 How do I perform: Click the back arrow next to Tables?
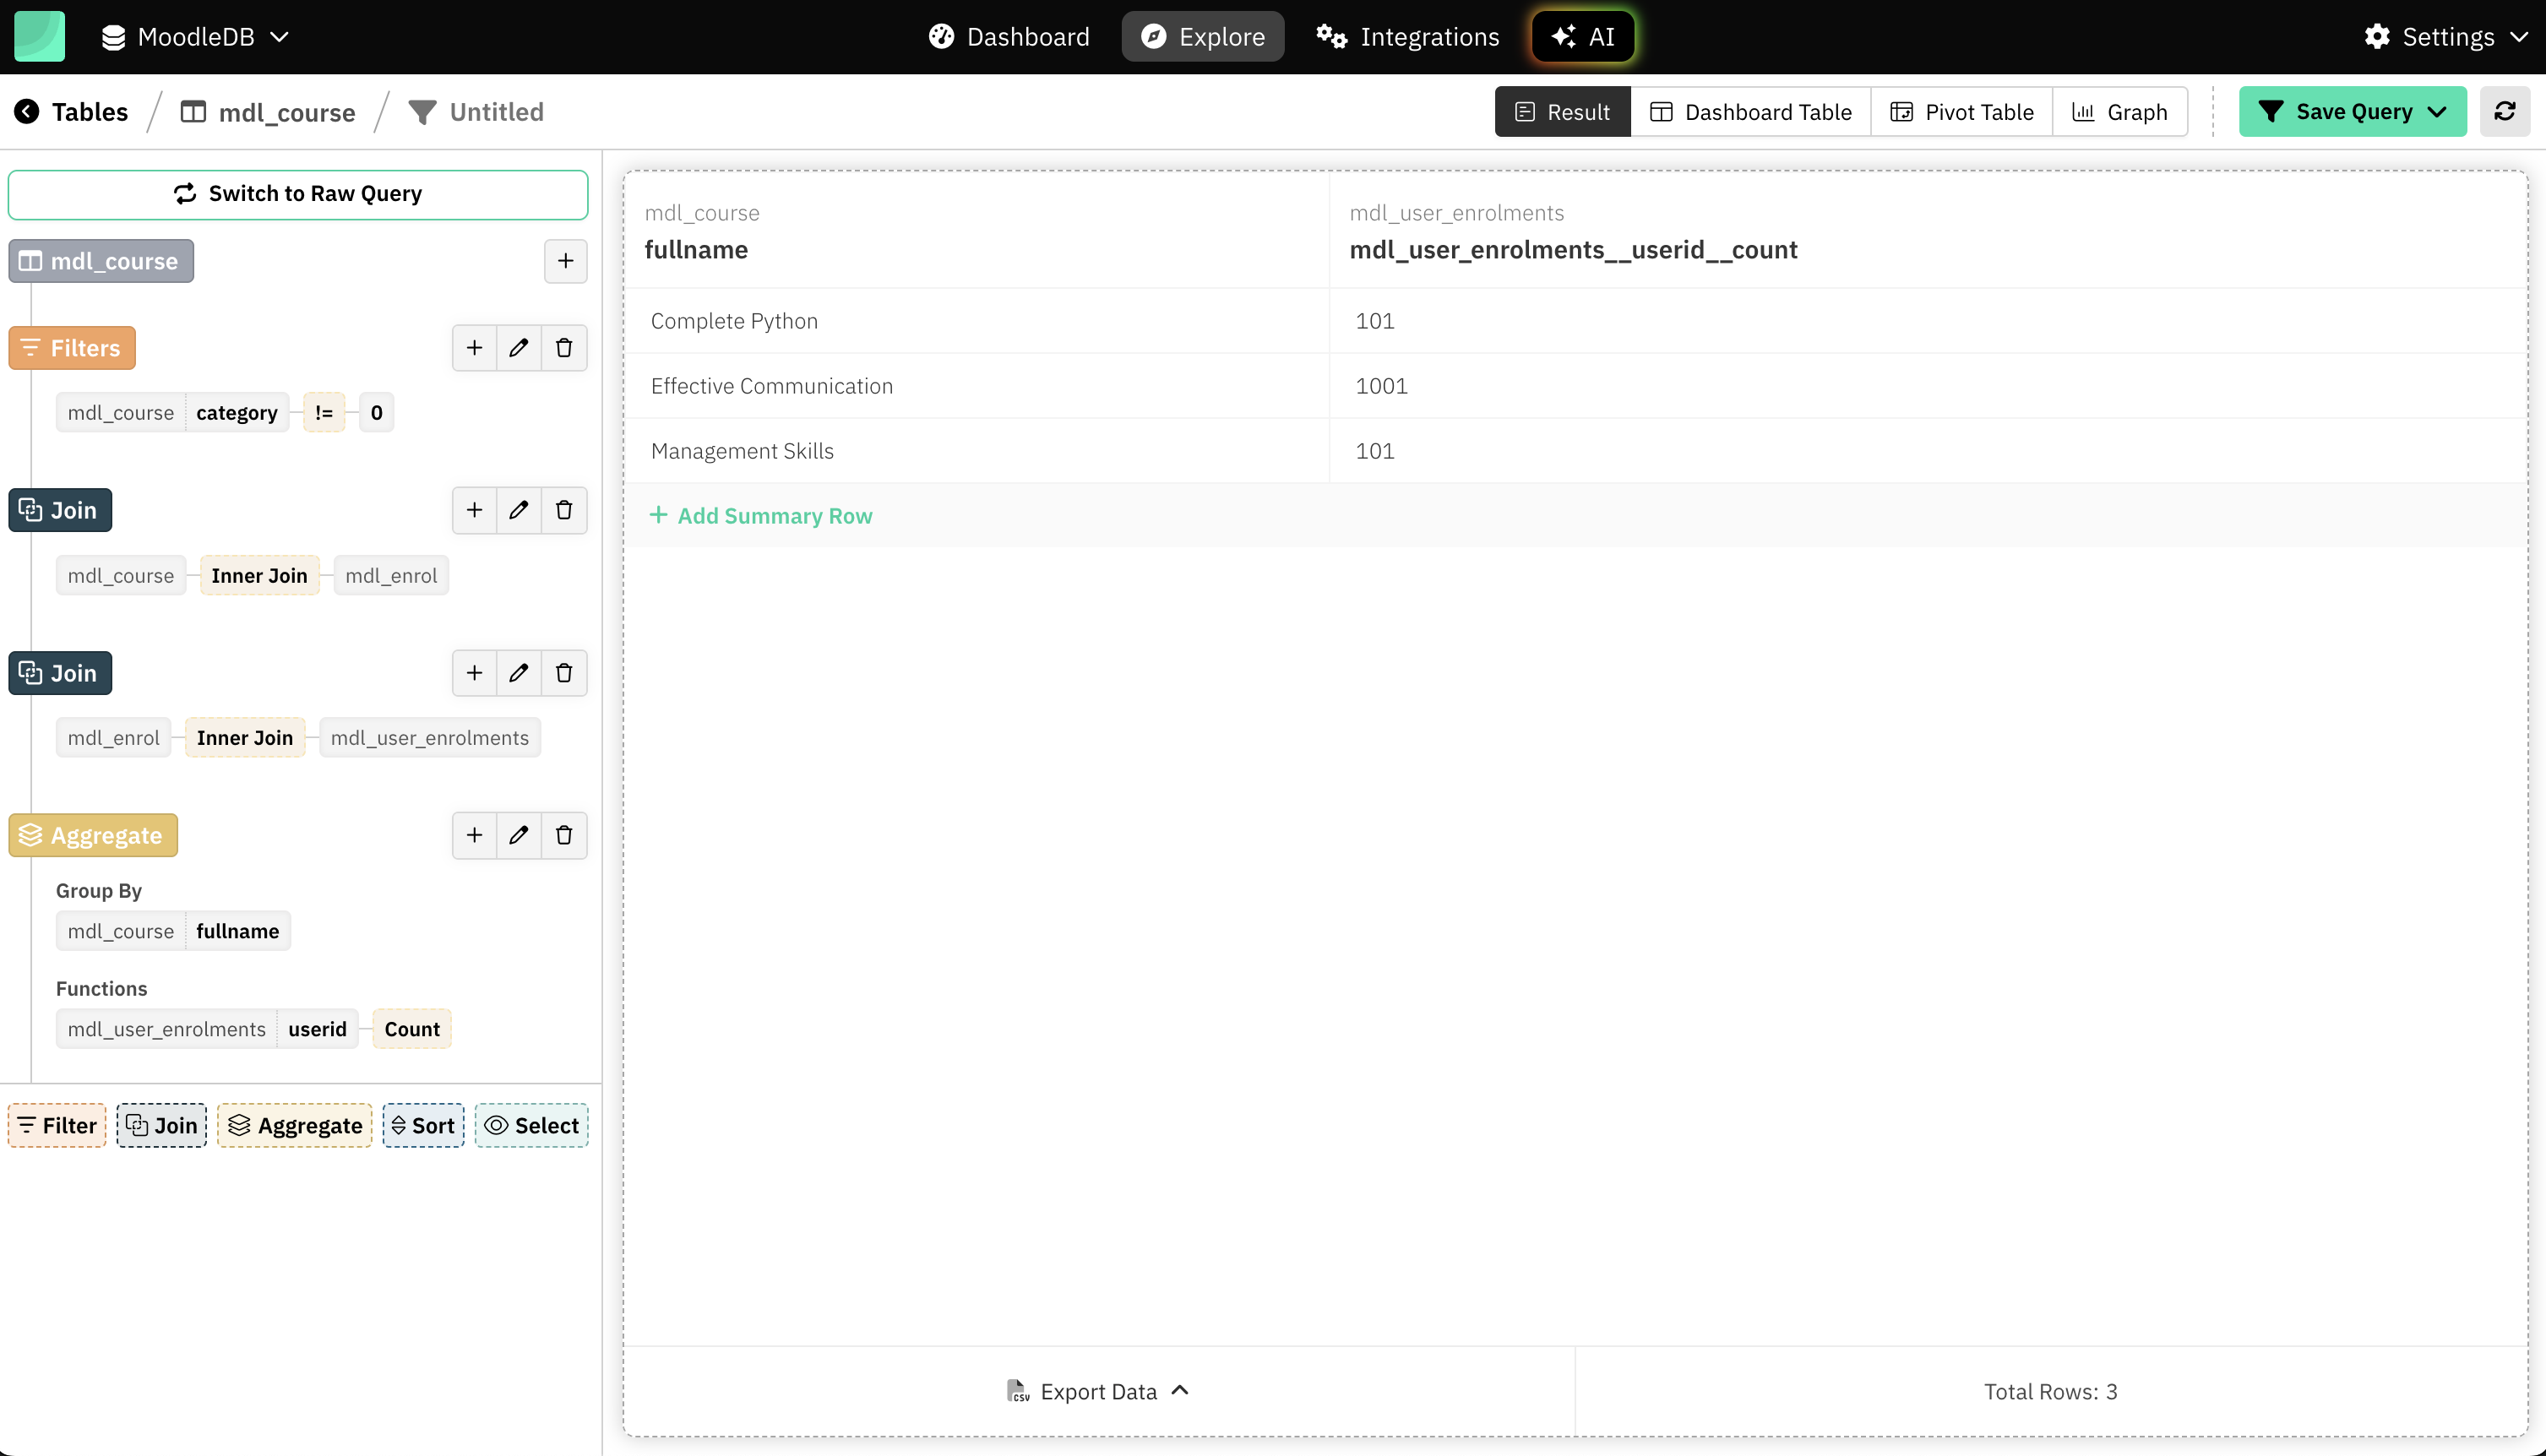[x=27, y=111]
